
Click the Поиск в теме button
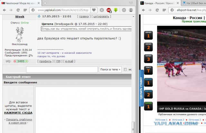[x=110, y=70]
